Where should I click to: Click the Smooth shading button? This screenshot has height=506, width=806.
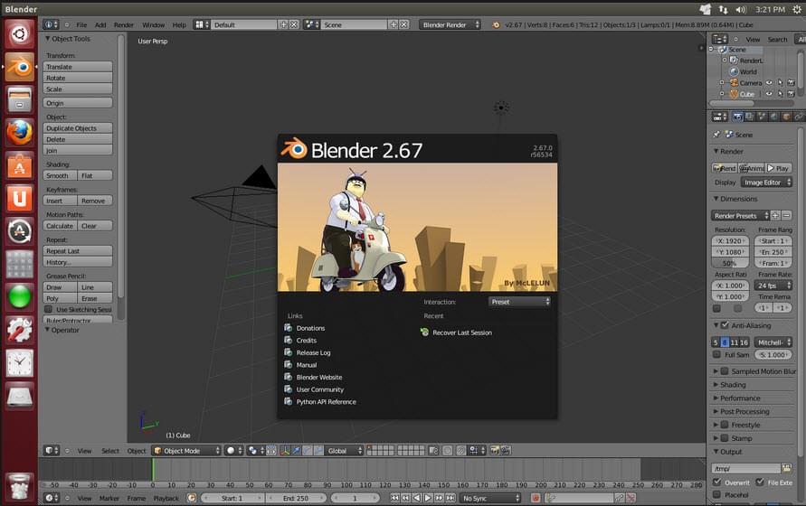[60, 175]
